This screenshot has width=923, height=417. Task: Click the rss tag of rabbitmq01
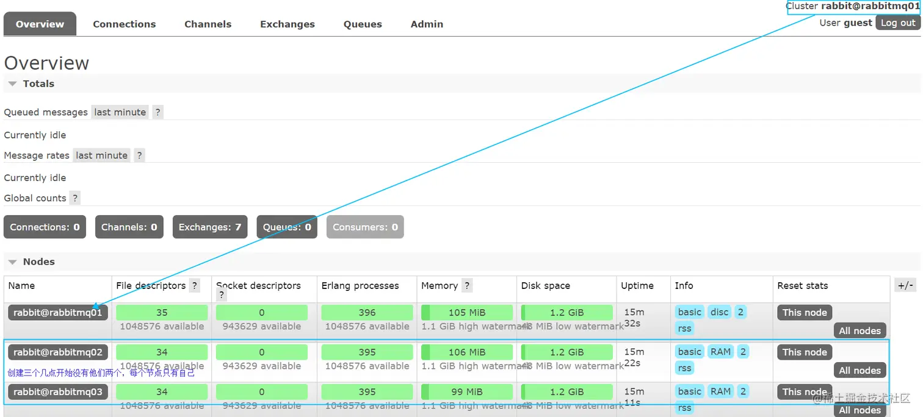click(x=684, y=328)
